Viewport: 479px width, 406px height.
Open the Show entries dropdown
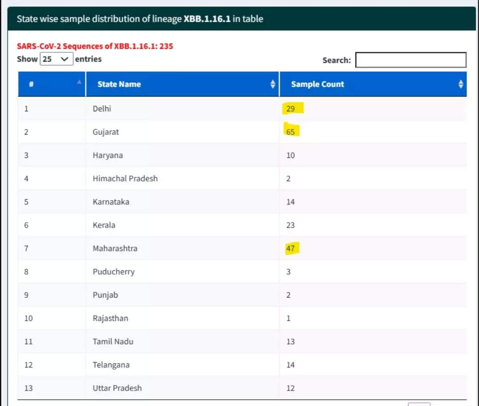[56, 59]
